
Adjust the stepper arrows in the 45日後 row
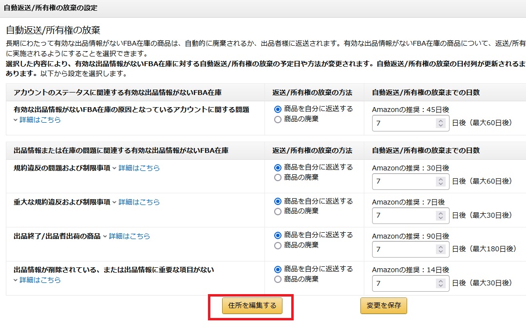click(x=441, y=123)
